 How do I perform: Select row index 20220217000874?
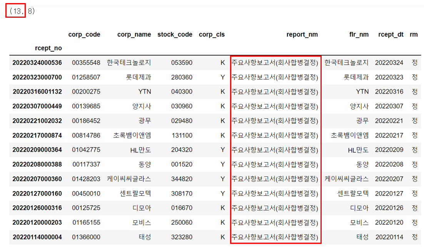pos(37,136)
